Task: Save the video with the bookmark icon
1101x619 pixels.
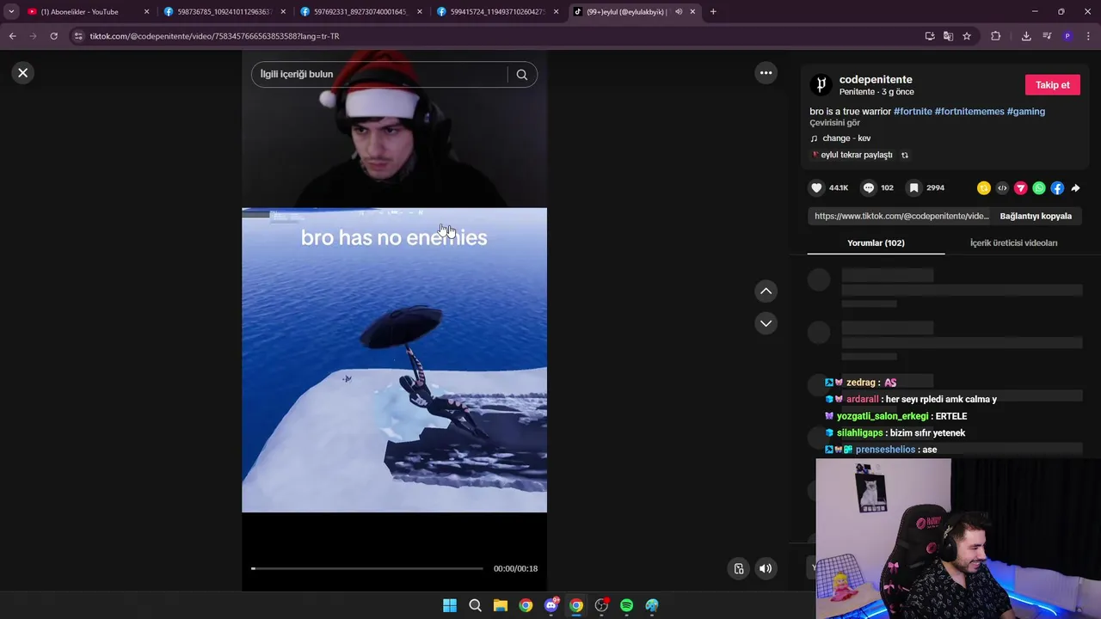Action: click(914, 187)
